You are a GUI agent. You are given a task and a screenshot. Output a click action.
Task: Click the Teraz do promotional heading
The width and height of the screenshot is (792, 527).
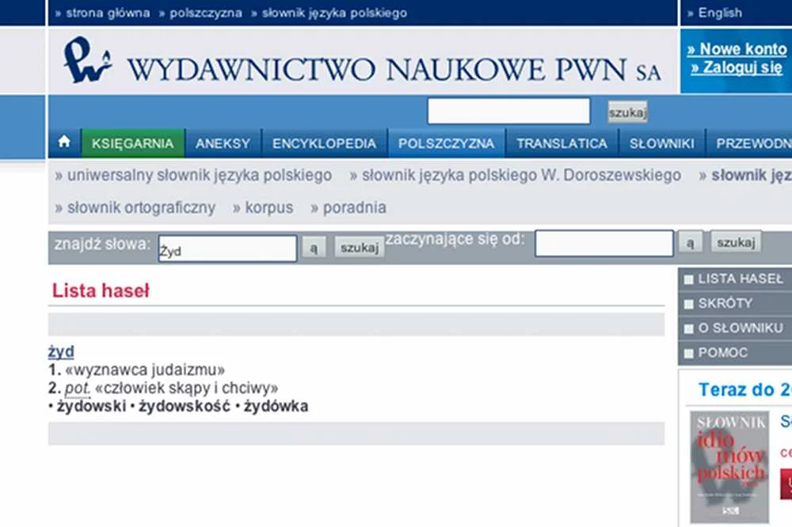coord(745,389)
